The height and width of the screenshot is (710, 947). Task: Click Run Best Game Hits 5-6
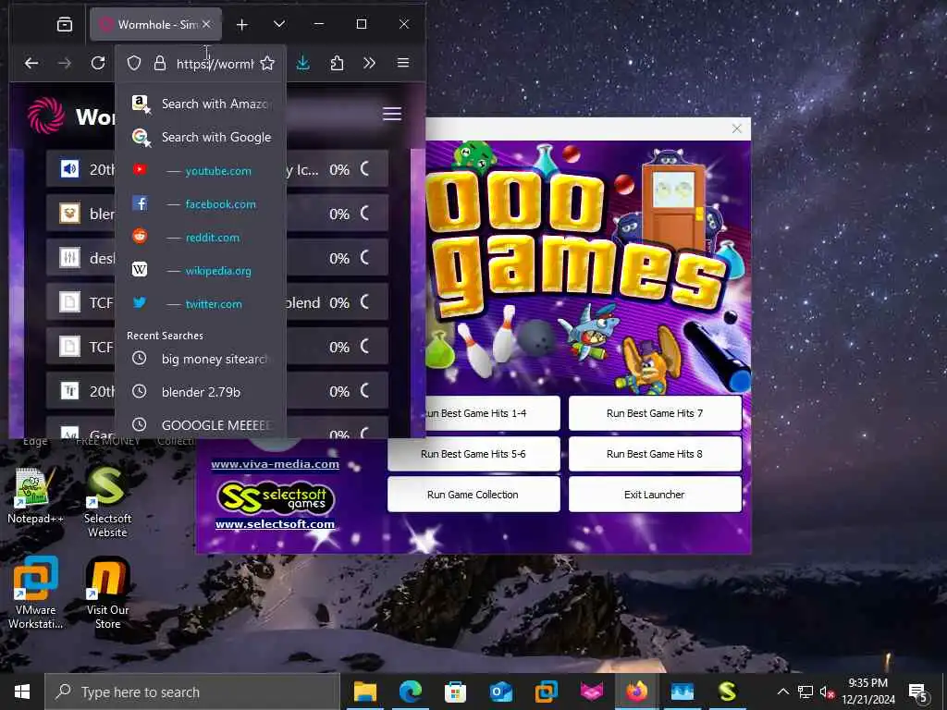click(x=473, y=454)
